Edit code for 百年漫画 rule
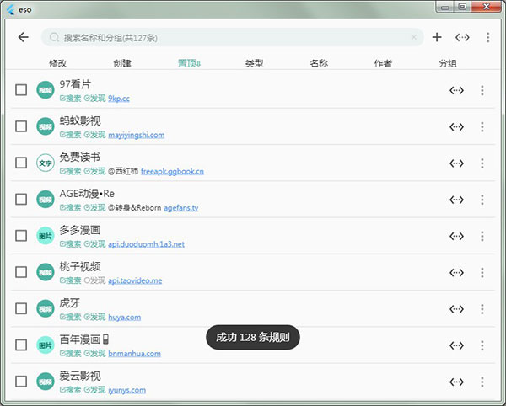Viewport: 506px width, 406px height. point(456,345)
